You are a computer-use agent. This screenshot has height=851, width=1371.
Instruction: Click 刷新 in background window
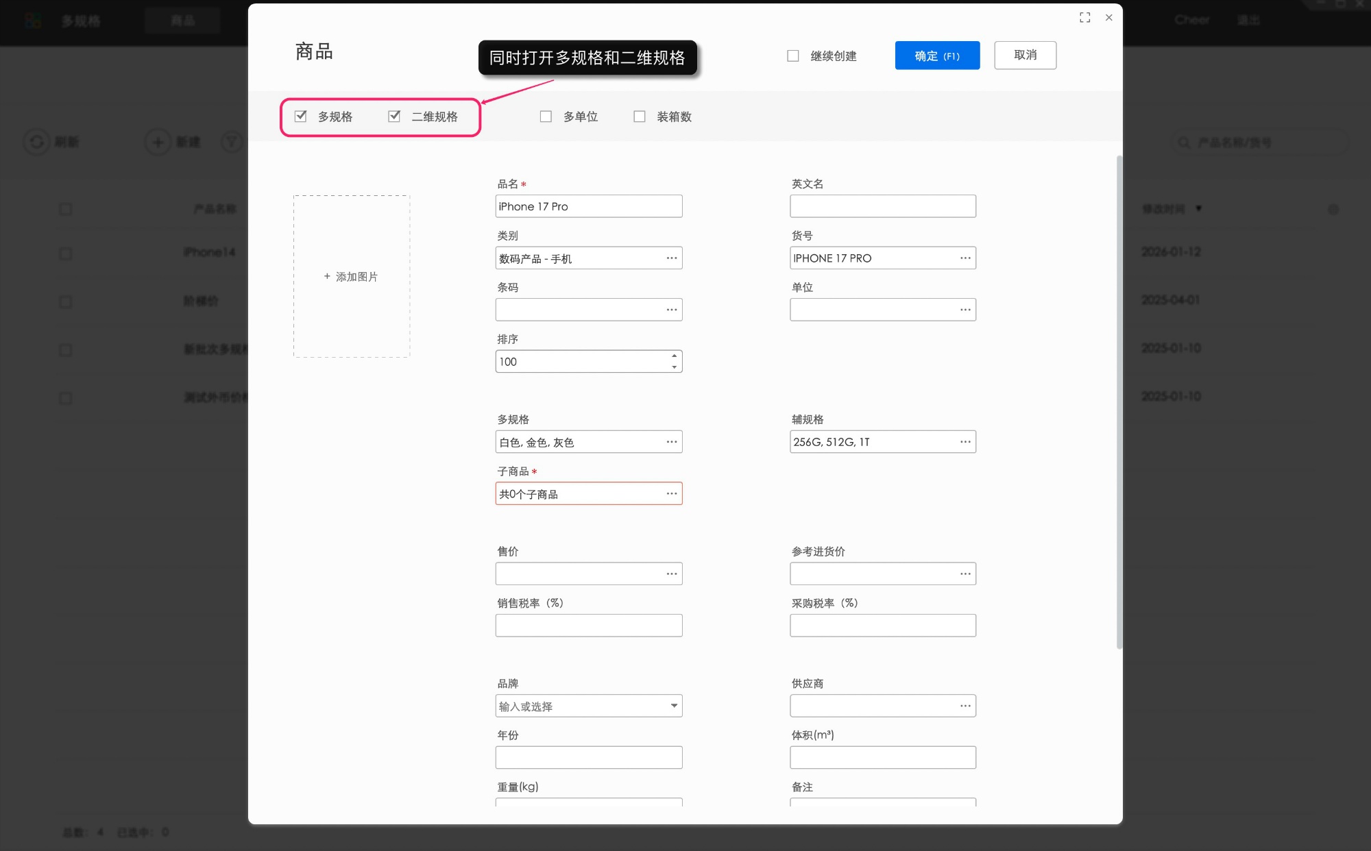pyautogui.click(x=51, y=142)
